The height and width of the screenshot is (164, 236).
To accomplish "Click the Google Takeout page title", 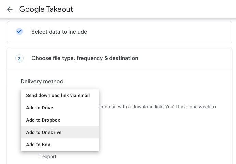I will click(46, 9).
